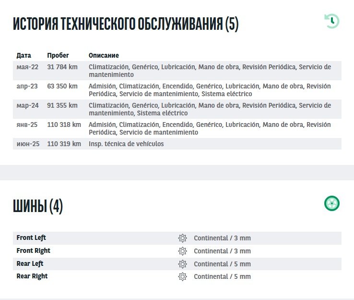354x300 pixels.
Task: Click the tread icon in Front Left row
Action: tap(182, 238)
